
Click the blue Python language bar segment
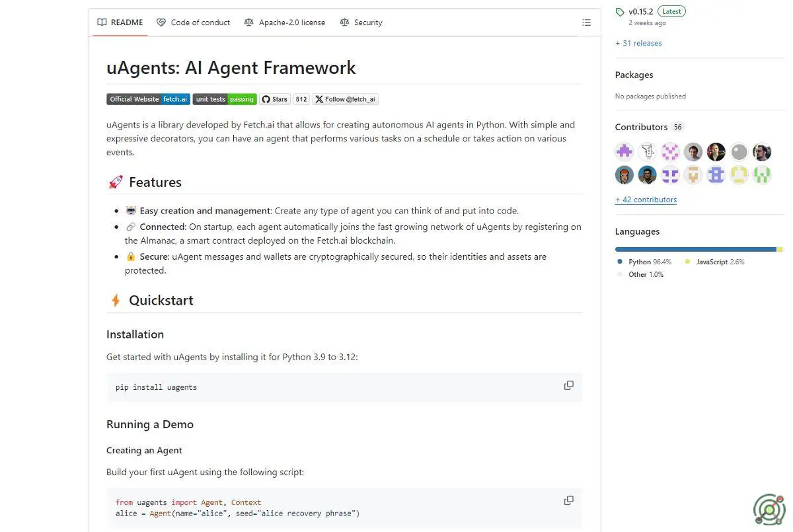[695, 249]
